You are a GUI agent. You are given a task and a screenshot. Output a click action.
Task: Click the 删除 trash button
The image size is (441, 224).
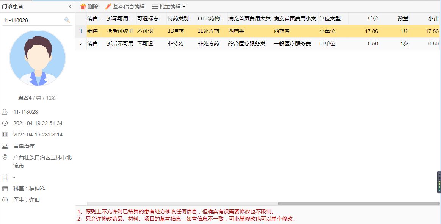(x=89, y=6)
